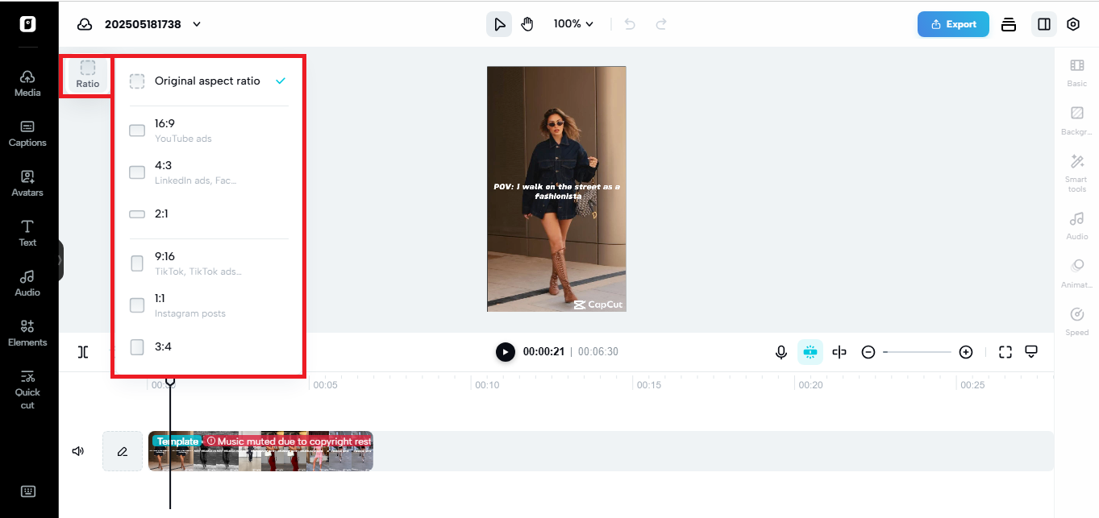
Task: Open Quick cut
Action: click(27, 389)
